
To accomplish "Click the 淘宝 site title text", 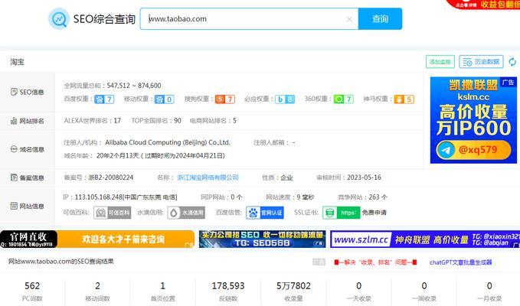I will pos(17,62).
